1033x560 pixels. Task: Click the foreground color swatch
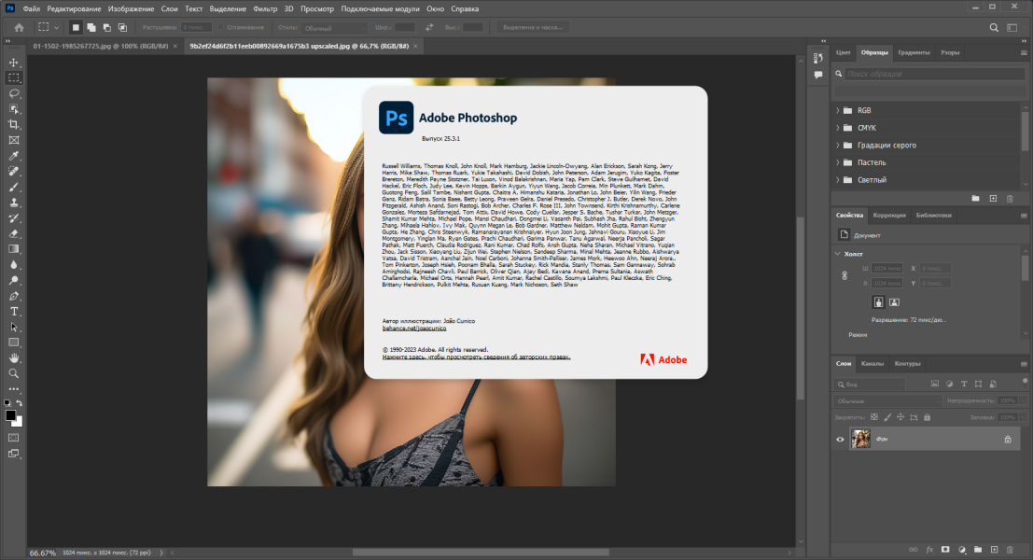[x=10, y=415]
